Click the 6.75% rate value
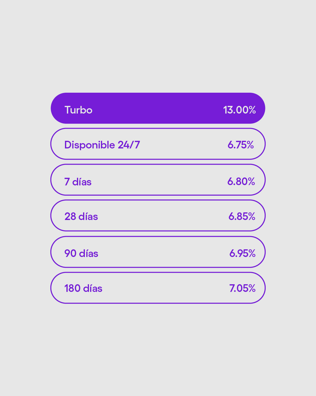 pos(241,145)
